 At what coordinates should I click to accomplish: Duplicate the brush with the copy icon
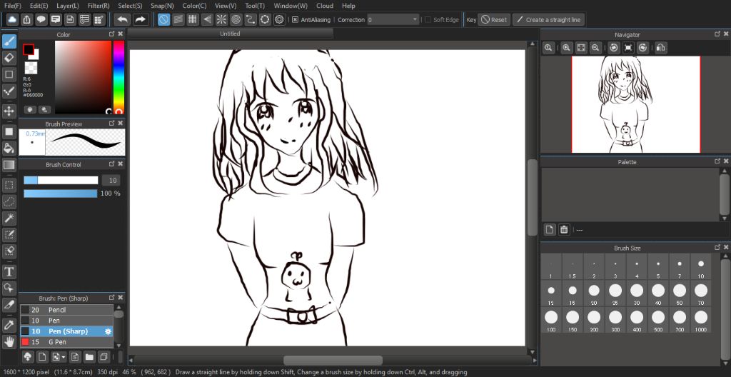tap(104, 357)
